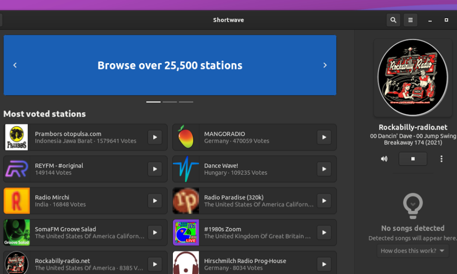Click 'Germany · 8034 Votes' text

[233, 268]
